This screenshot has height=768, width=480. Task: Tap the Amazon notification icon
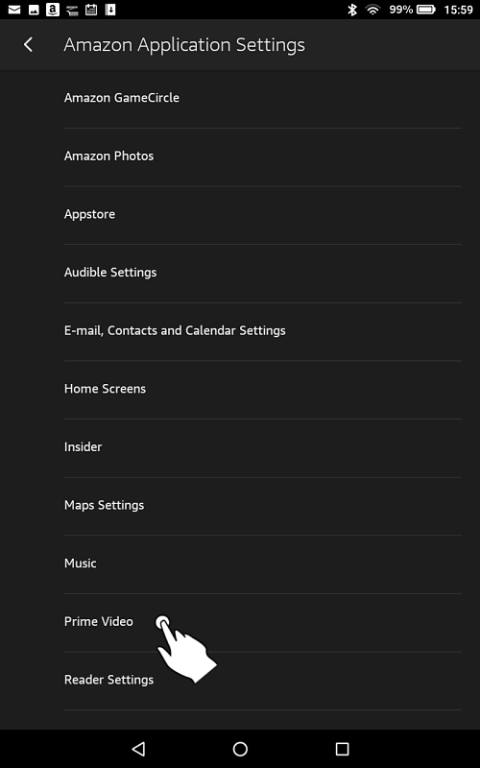tap(53, 10)
